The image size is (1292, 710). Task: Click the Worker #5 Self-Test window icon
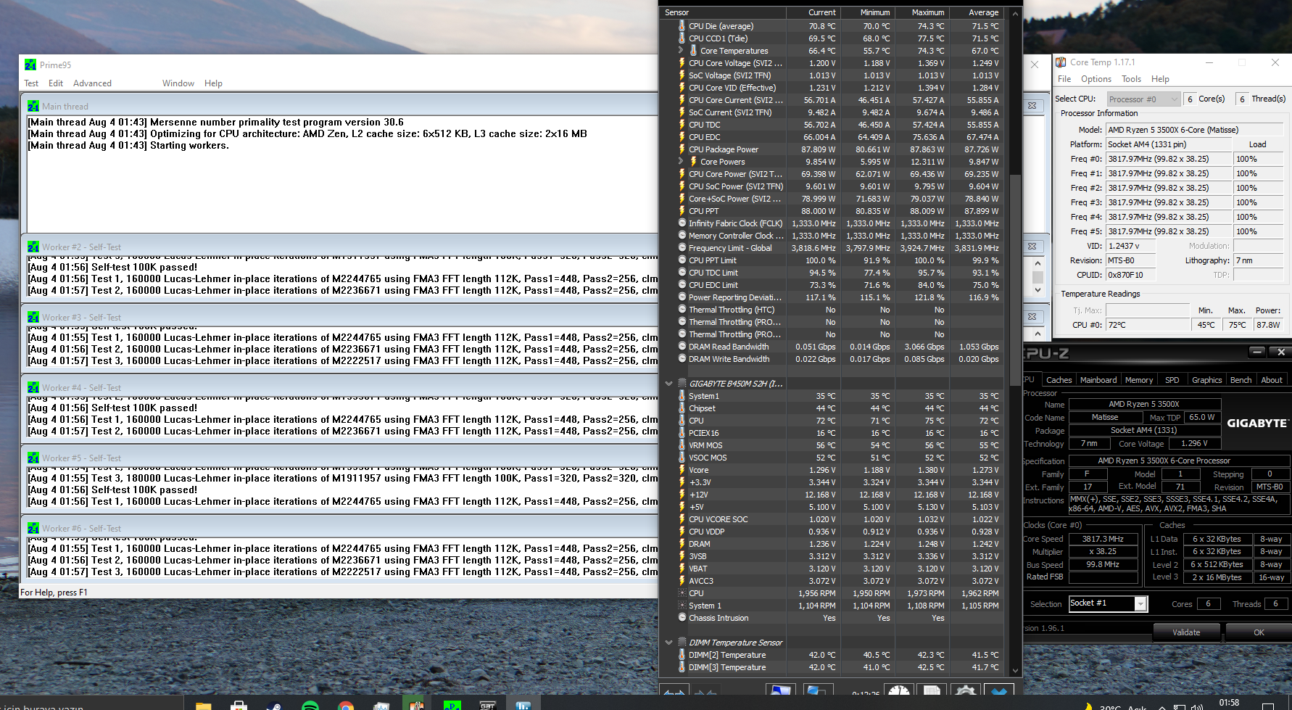point(33,458)
